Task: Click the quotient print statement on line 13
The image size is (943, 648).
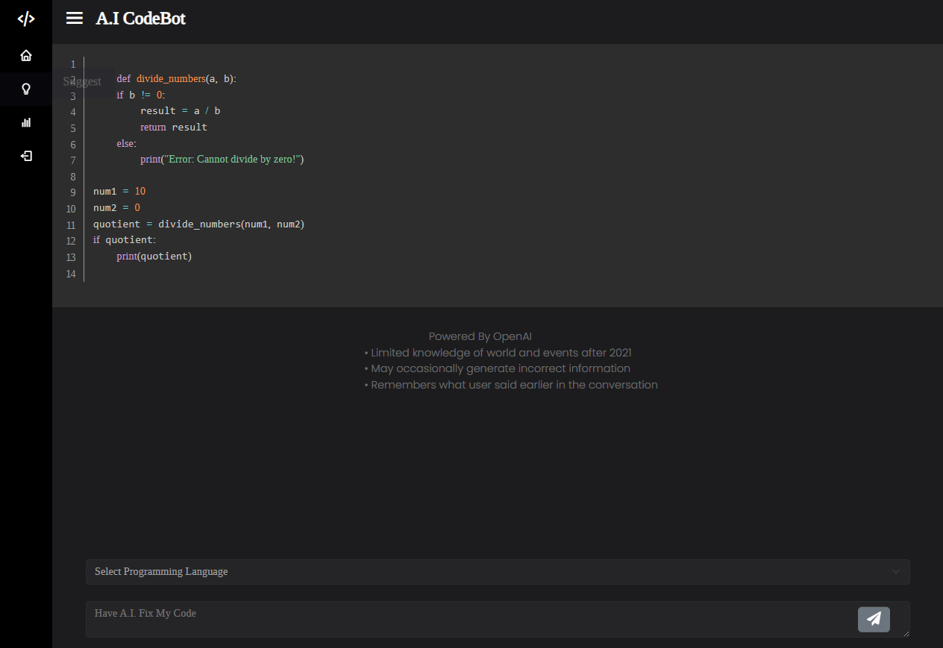Action: coord(154,256)
